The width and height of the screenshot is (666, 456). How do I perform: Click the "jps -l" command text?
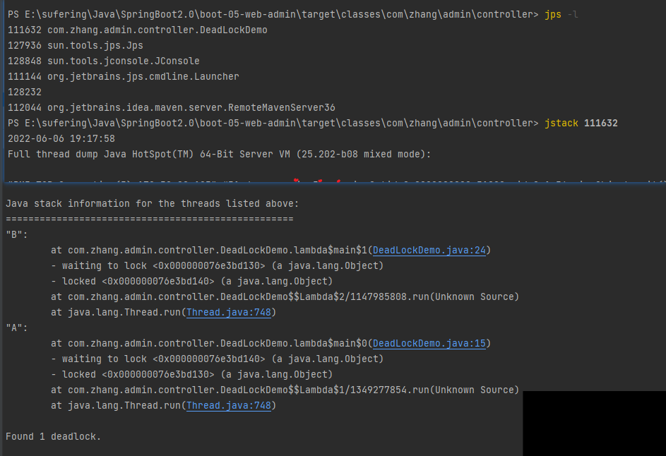coord(561,15)
